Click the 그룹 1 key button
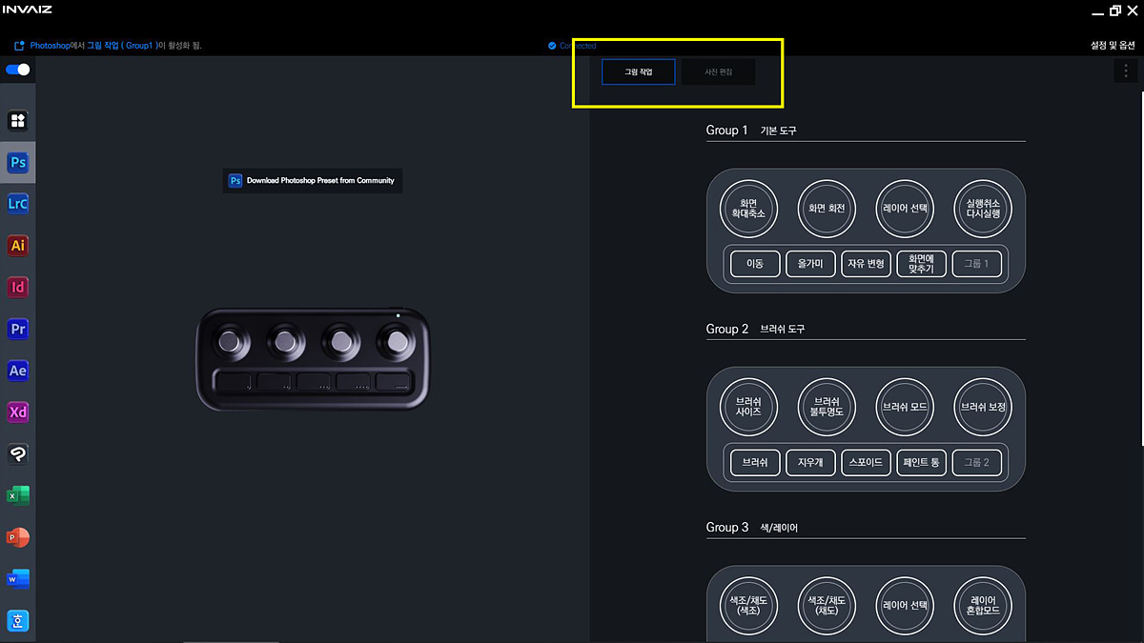The width and height of the screenshot is (1144, 643). coord(977,264)
